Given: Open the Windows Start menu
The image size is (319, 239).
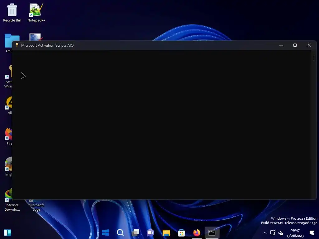Looking at the screenshot, I should pos(105,232).
